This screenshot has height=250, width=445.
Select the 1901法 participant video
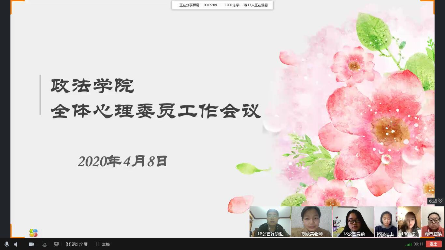tap(409, 222)
